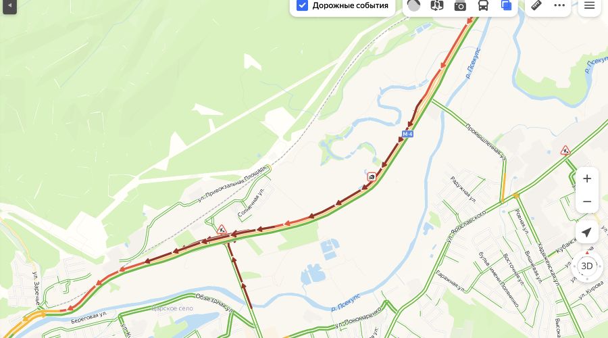The width and height of the screenshot is (608, 338).
Task: Open the three-dots more options menu
Action: coord(559,5)
